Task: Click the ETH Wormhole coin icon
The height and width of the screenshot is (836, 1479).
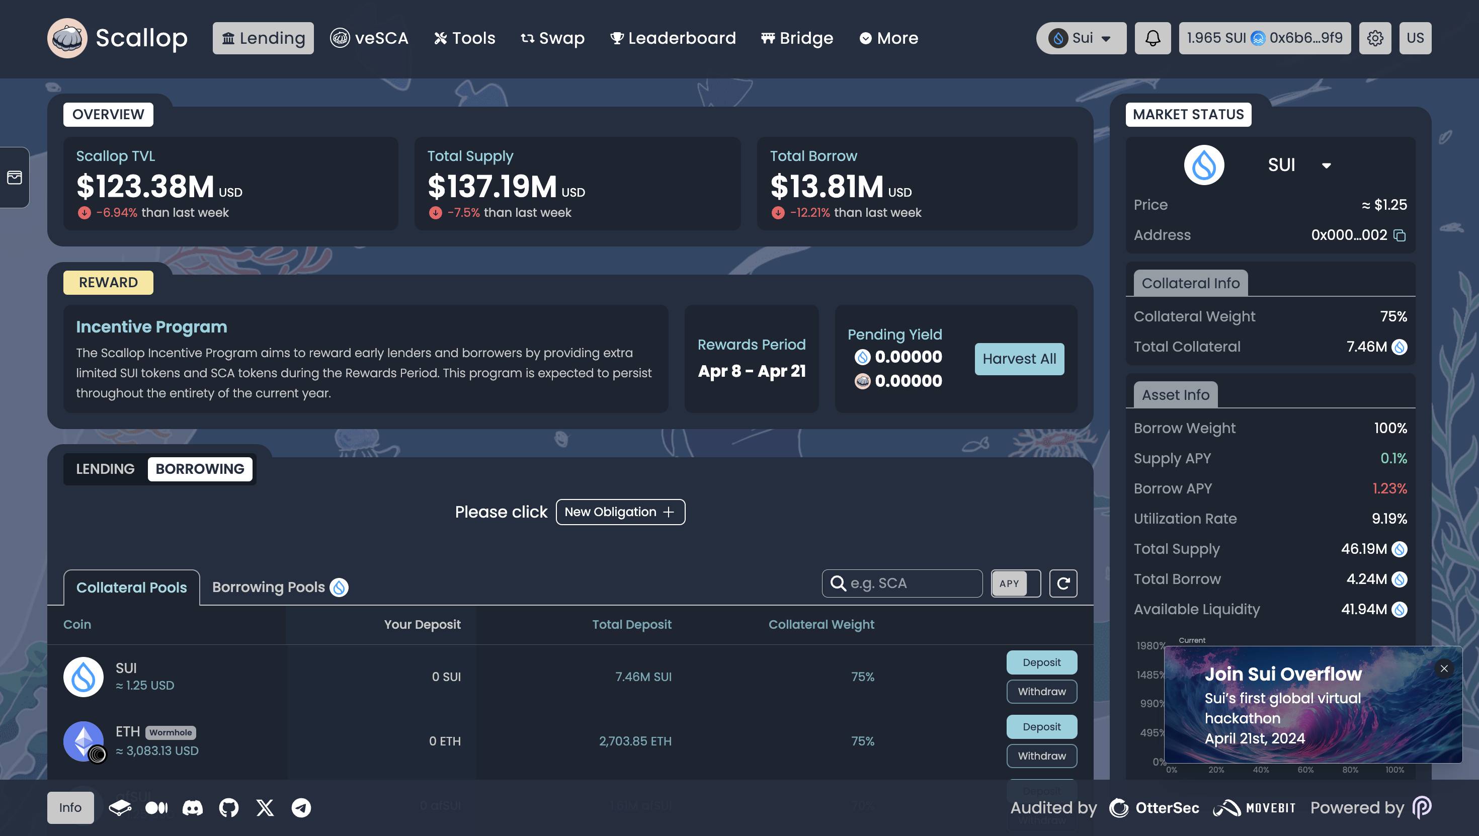Action: pos(84,741)
